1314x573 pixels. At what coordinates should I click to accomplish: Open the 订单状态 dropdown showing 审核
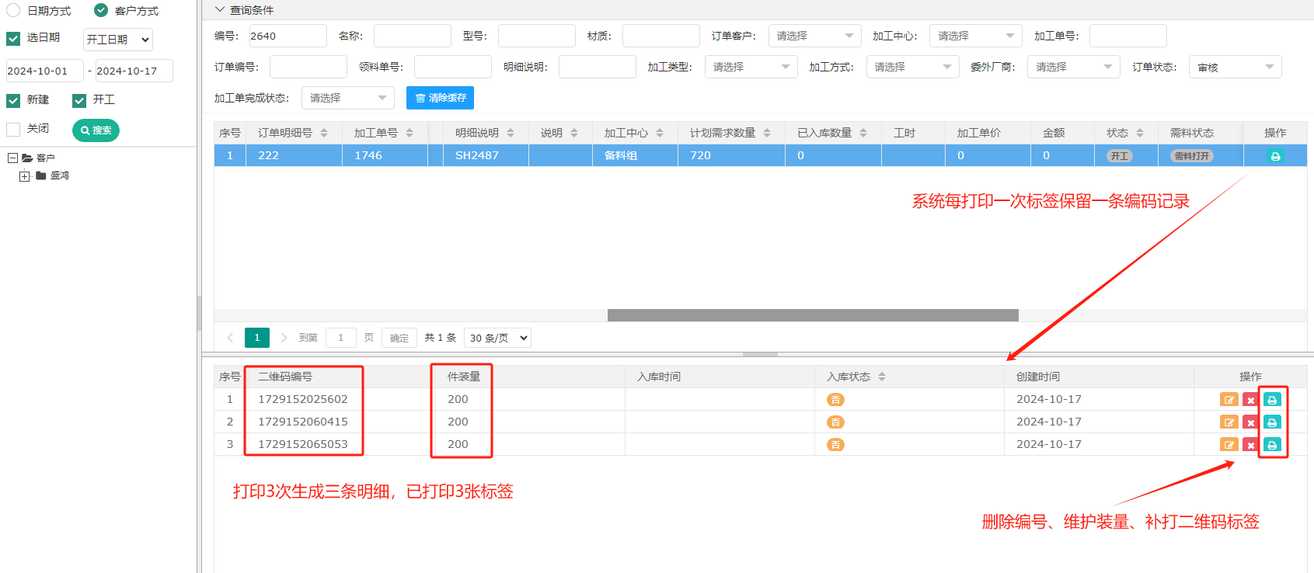coord(1235,68)
